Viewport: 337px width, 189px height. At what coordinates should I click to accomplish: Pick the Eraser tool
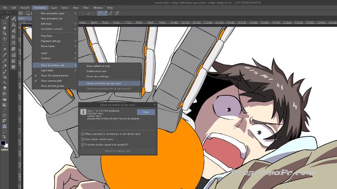click(x=4, y=88)
